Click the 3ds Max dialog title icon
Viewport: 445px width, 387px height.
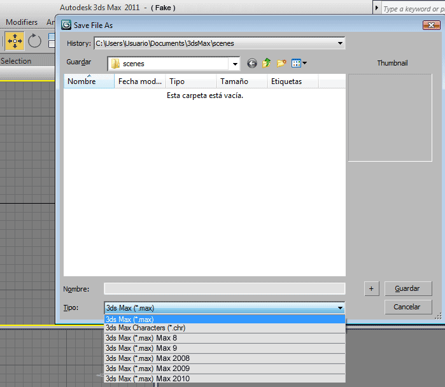click(66, 25)
